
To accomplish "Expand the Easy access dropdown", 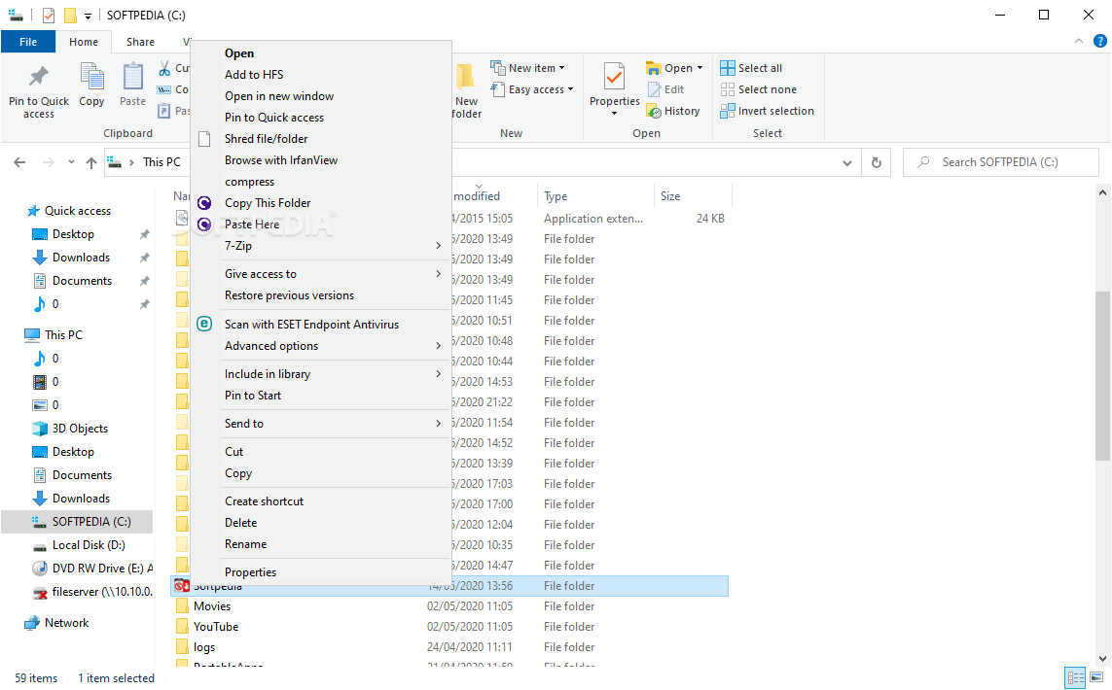I will pos(570,89).
